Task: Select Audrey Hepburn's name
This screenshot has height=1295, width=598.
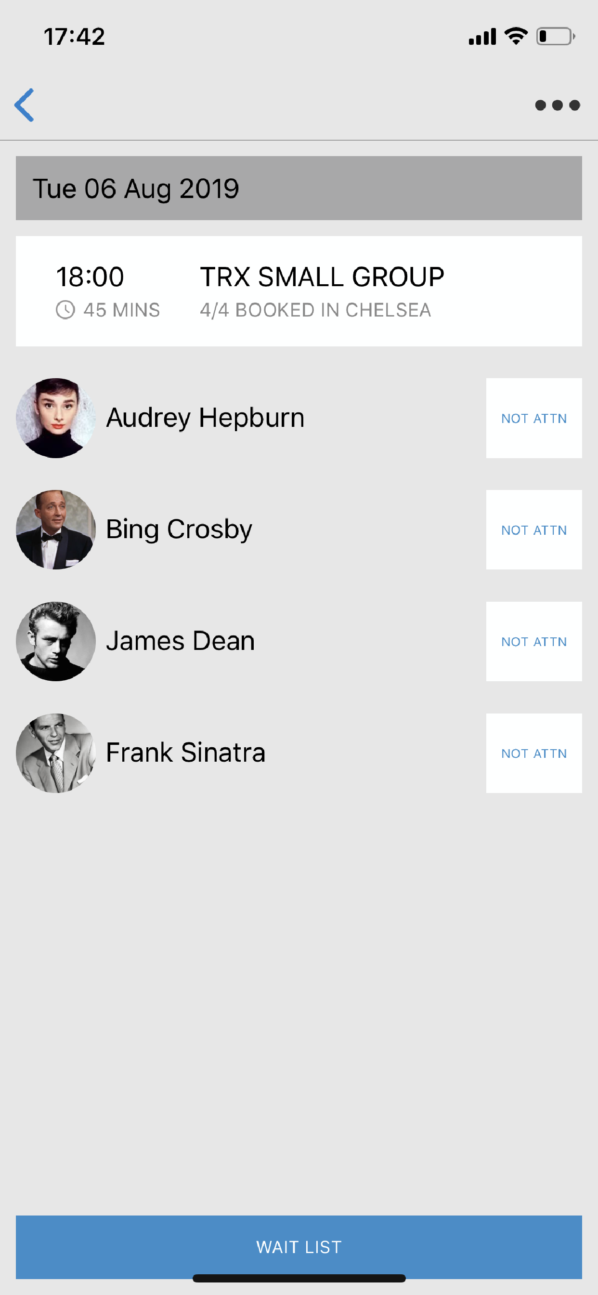Action: (x=205, y=418)
